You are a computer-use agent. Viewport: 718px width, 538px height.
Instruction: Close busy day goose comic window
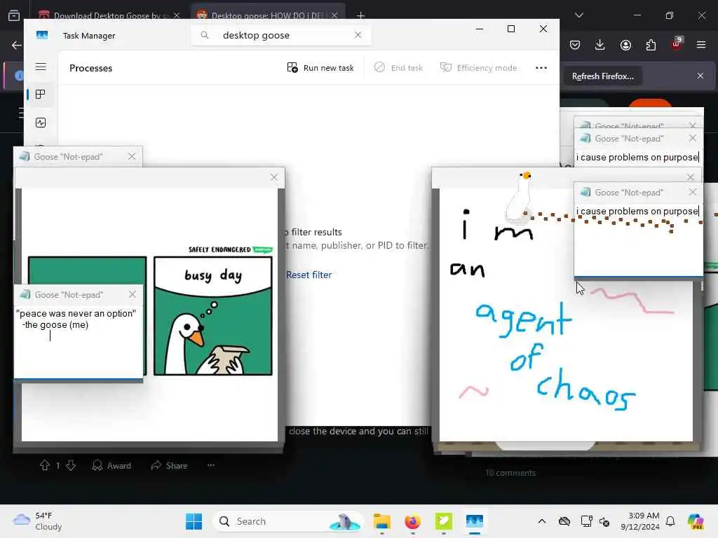pyautogui.click(x=274, y=177)
